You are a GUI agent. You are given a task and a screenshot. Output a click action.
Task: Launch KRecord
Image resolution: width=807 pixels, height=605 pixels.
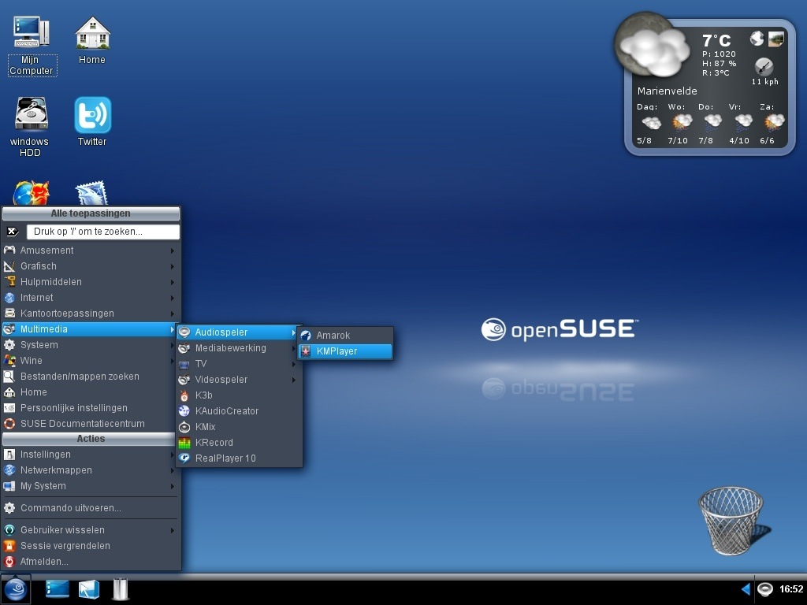coord(239,443)
